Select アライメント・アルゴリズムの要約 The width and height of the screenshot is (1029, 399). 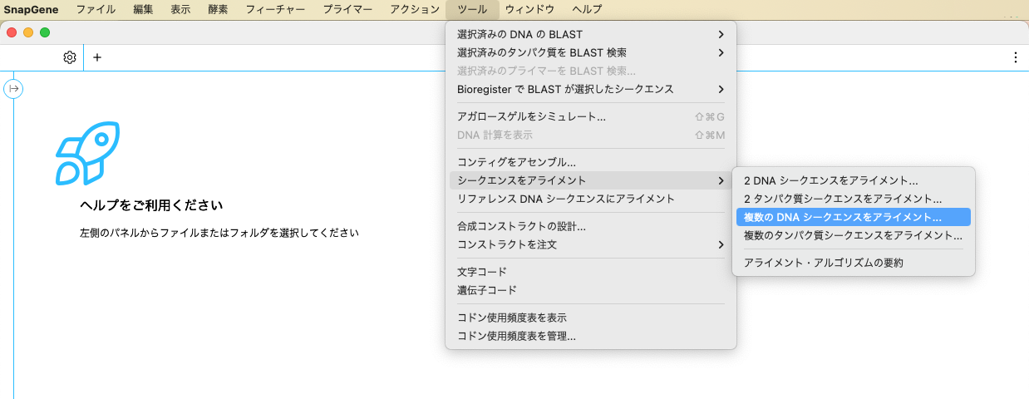[853, 263]
